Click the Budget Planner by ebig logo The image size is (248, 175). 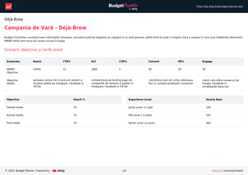tap(123, 6)
